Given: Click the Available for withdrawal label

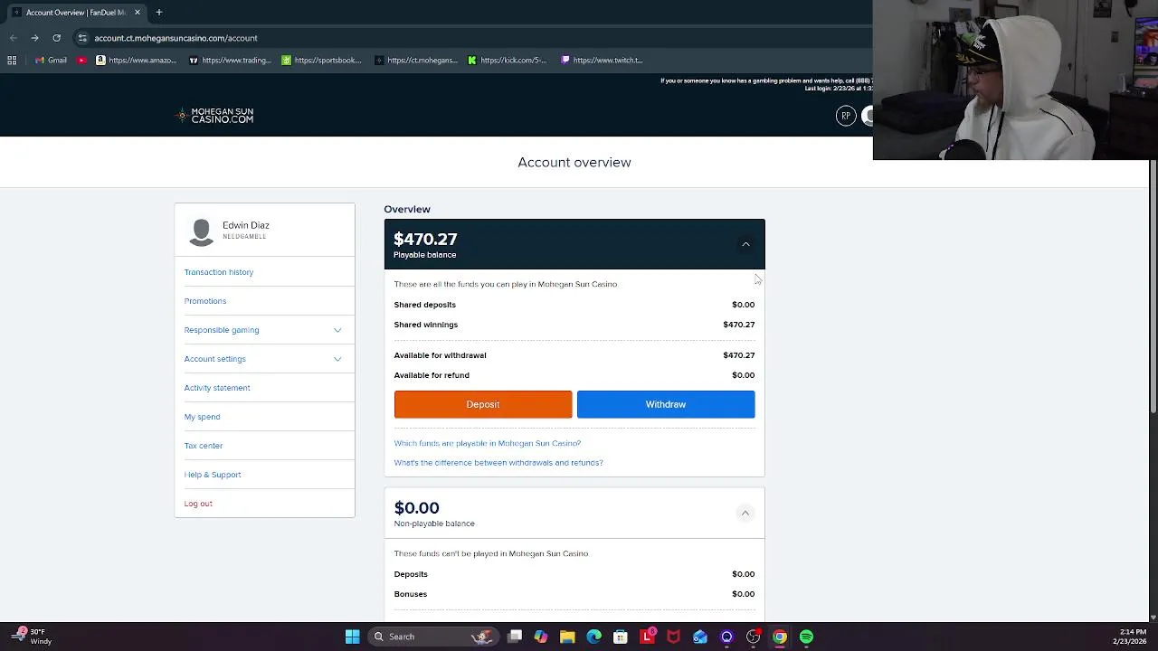Looking at the screenshot, I should (440, 355).
